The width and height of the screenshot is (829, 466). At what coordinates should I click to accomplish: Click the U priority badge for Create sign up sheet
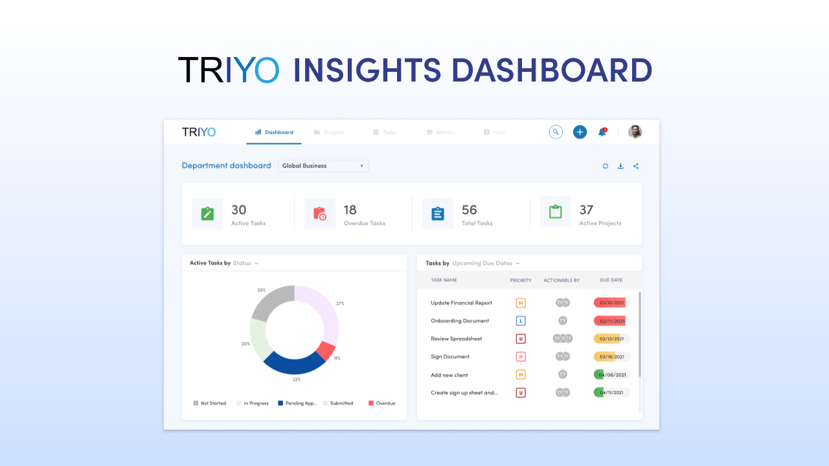[x=521, y=392]
